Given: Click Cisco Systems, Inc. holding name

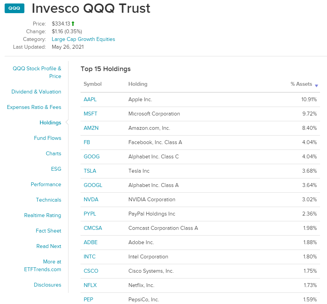Looking at the screenshot, I should click(151, 271).
